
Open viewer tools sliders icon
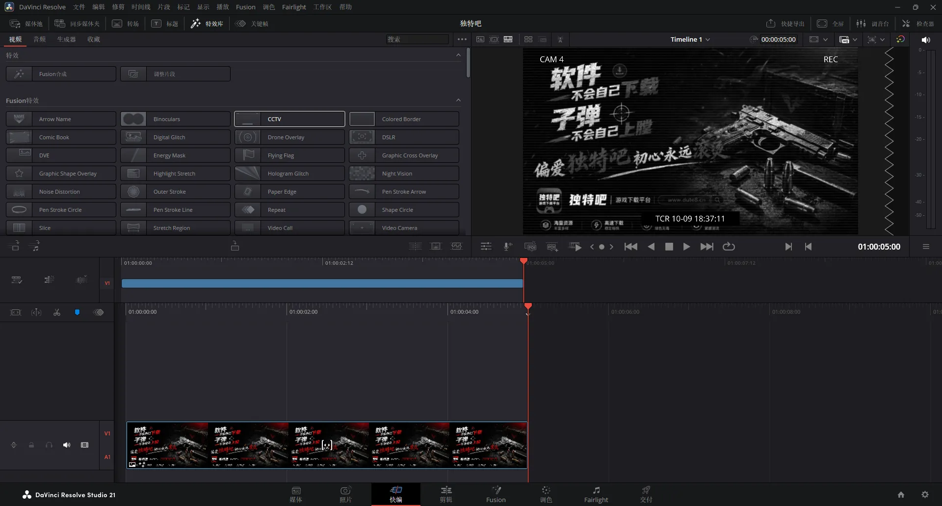[486, 247]
